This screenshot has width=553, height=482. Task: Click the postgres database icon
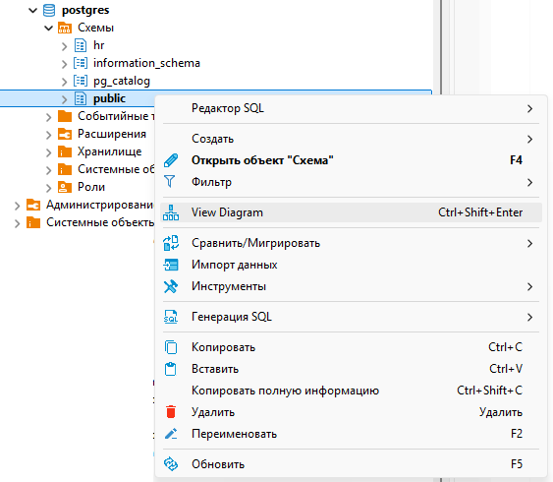pos(49,10)
